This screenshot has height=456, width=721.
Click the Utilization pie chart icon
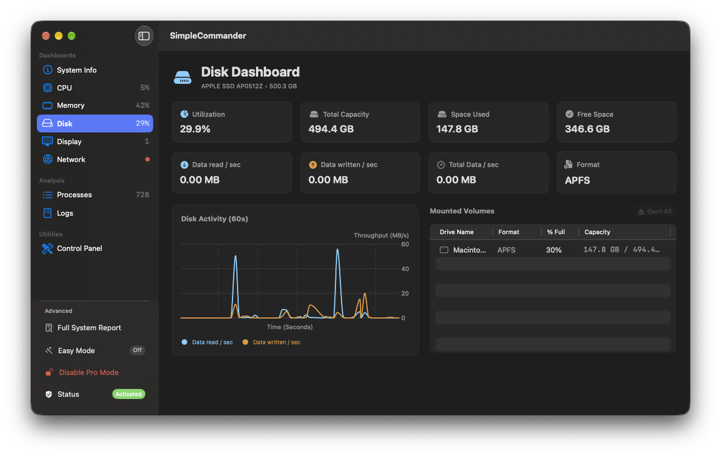click(x=184, y=114)
